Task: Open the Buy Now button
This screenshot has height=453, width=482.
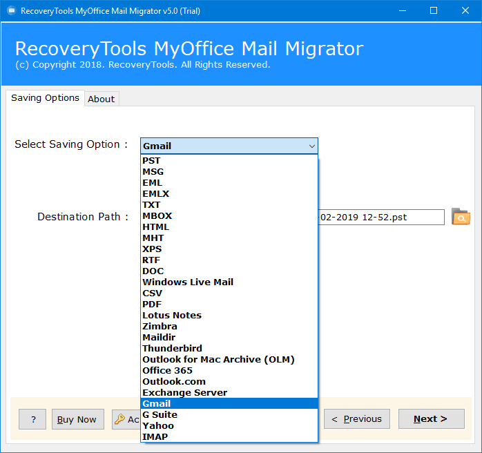Action: point(78,419)
